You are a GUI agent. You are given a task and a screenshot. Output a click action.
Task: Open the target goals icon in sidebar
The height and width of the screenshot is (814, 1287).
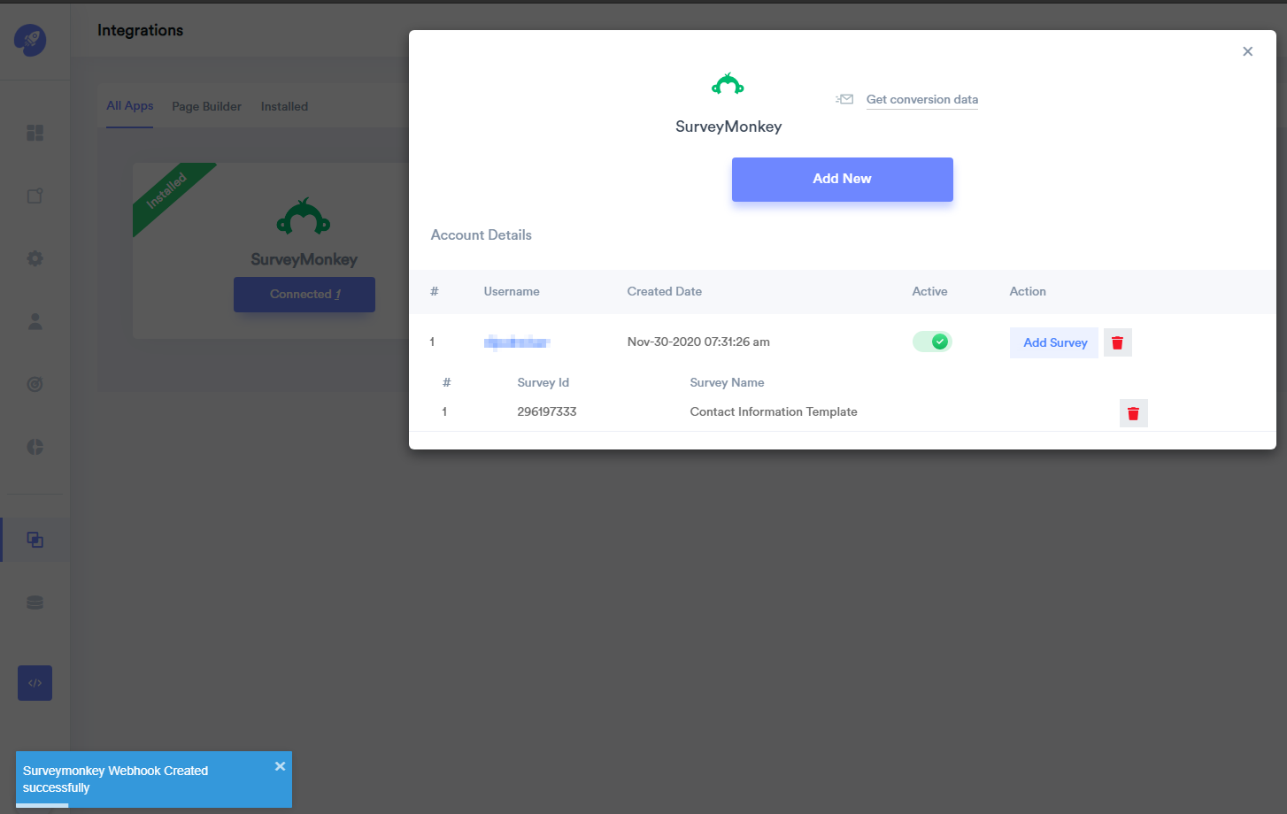35,384
